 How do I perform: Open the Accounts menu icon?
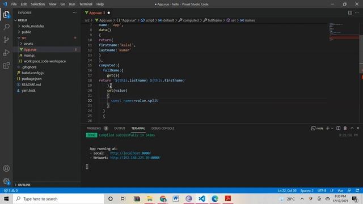[6, 168]
